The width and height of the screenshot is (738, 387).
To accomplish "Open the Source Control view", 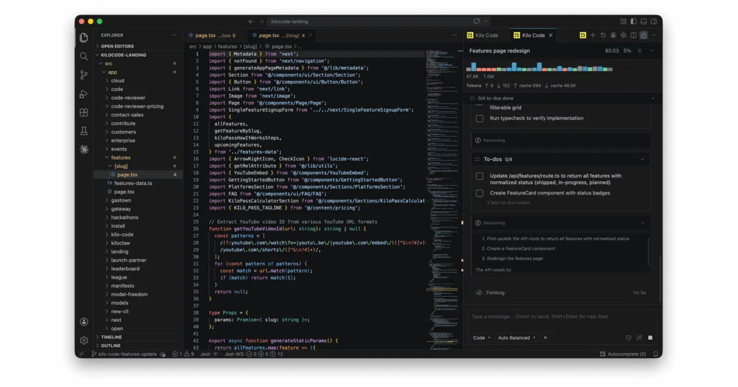I will pos(84,75).
